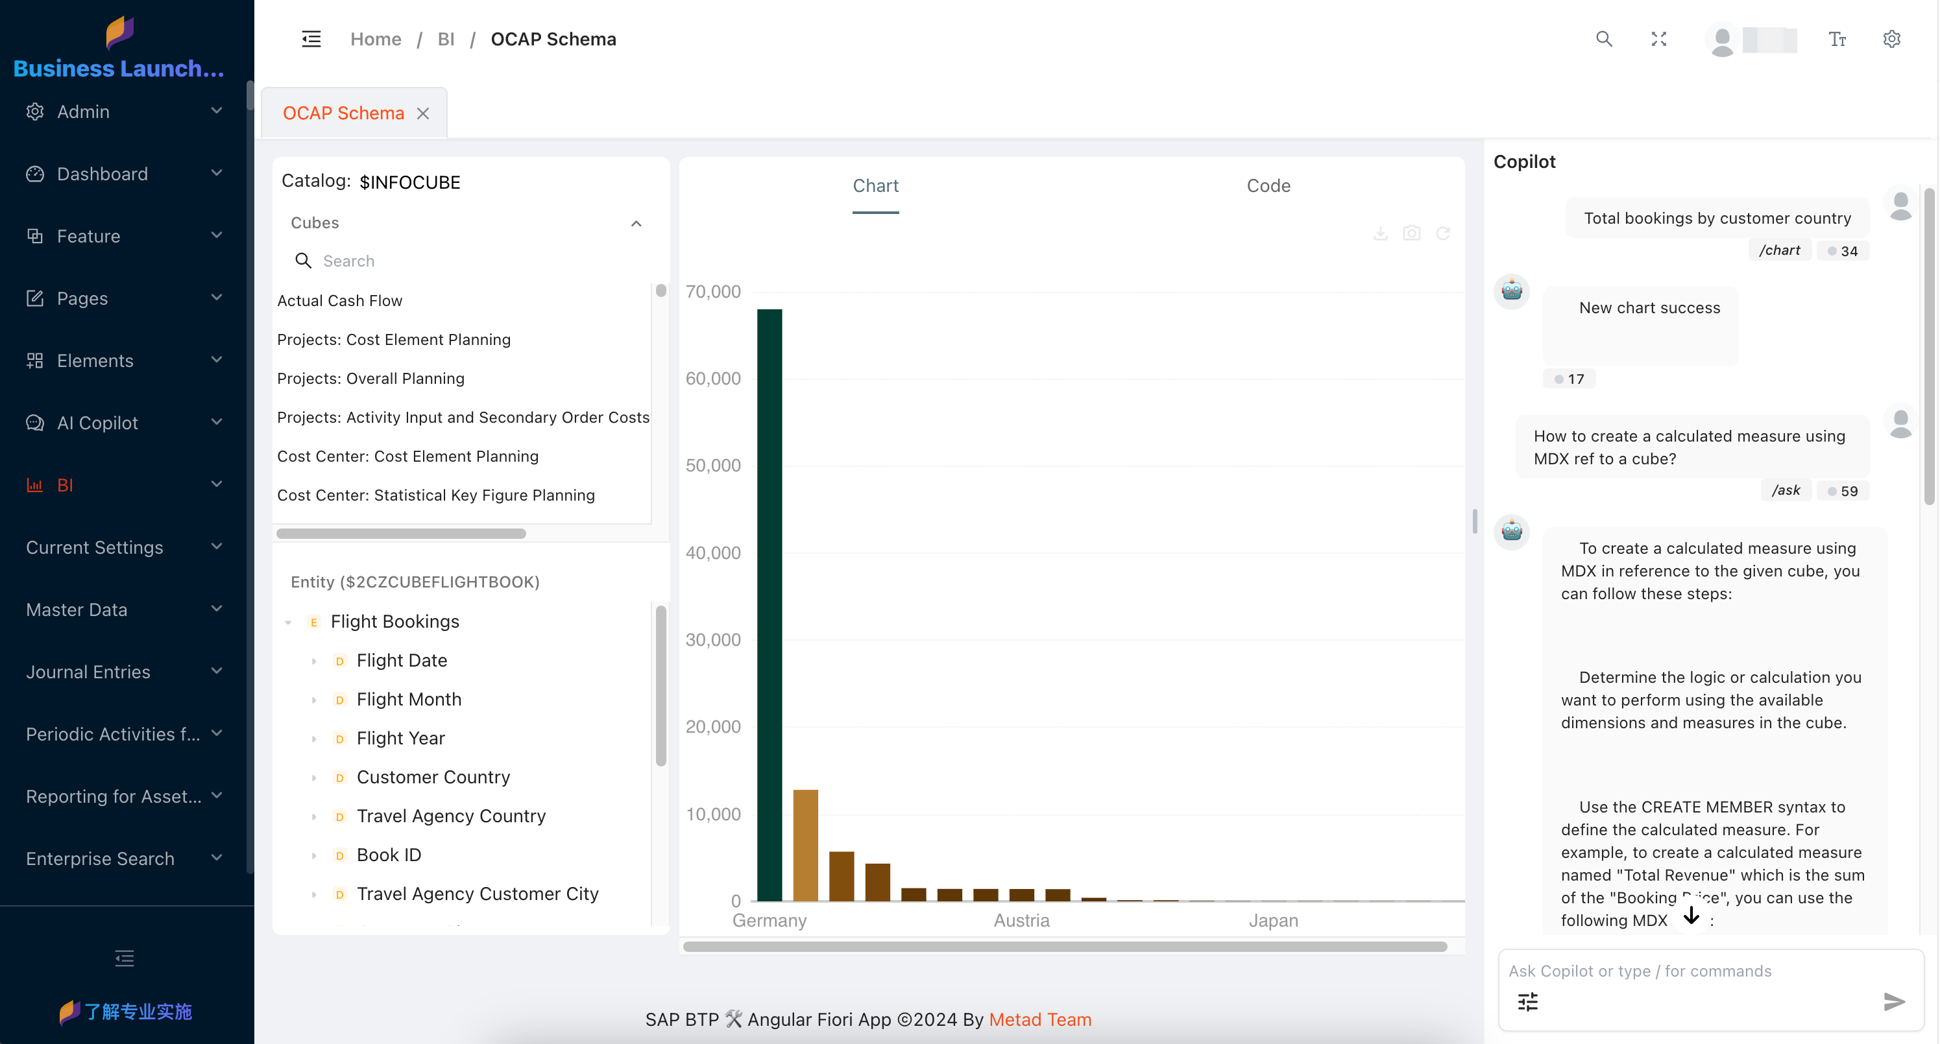1940x1044 pixels.
Task: Collapse the Flight Bookings entity tree
Action: click(289, 623)
